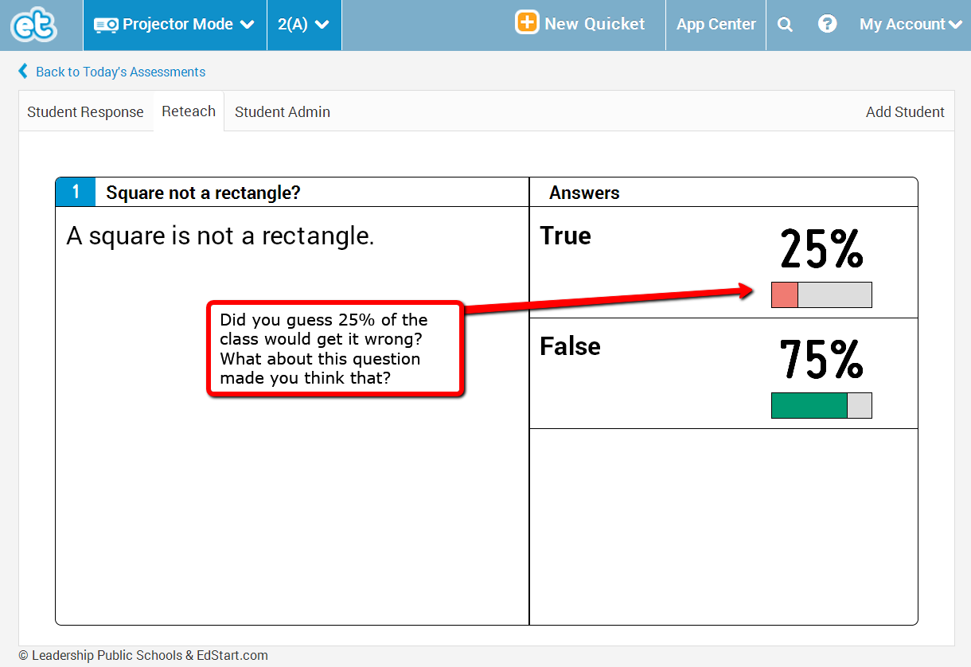The image size is (971, 667).
Task: Select the 'Square not a rectangle?' question title
Action: click(x=203, y=193)
